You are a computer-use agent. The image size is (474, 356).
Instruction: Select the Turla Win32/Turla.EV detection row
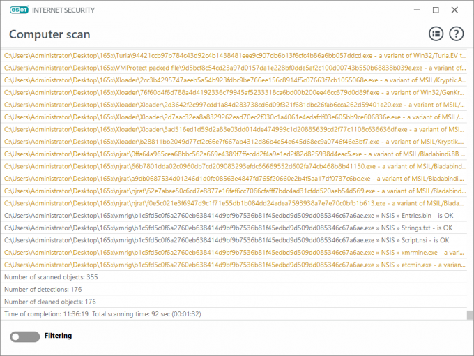point(235,56)
